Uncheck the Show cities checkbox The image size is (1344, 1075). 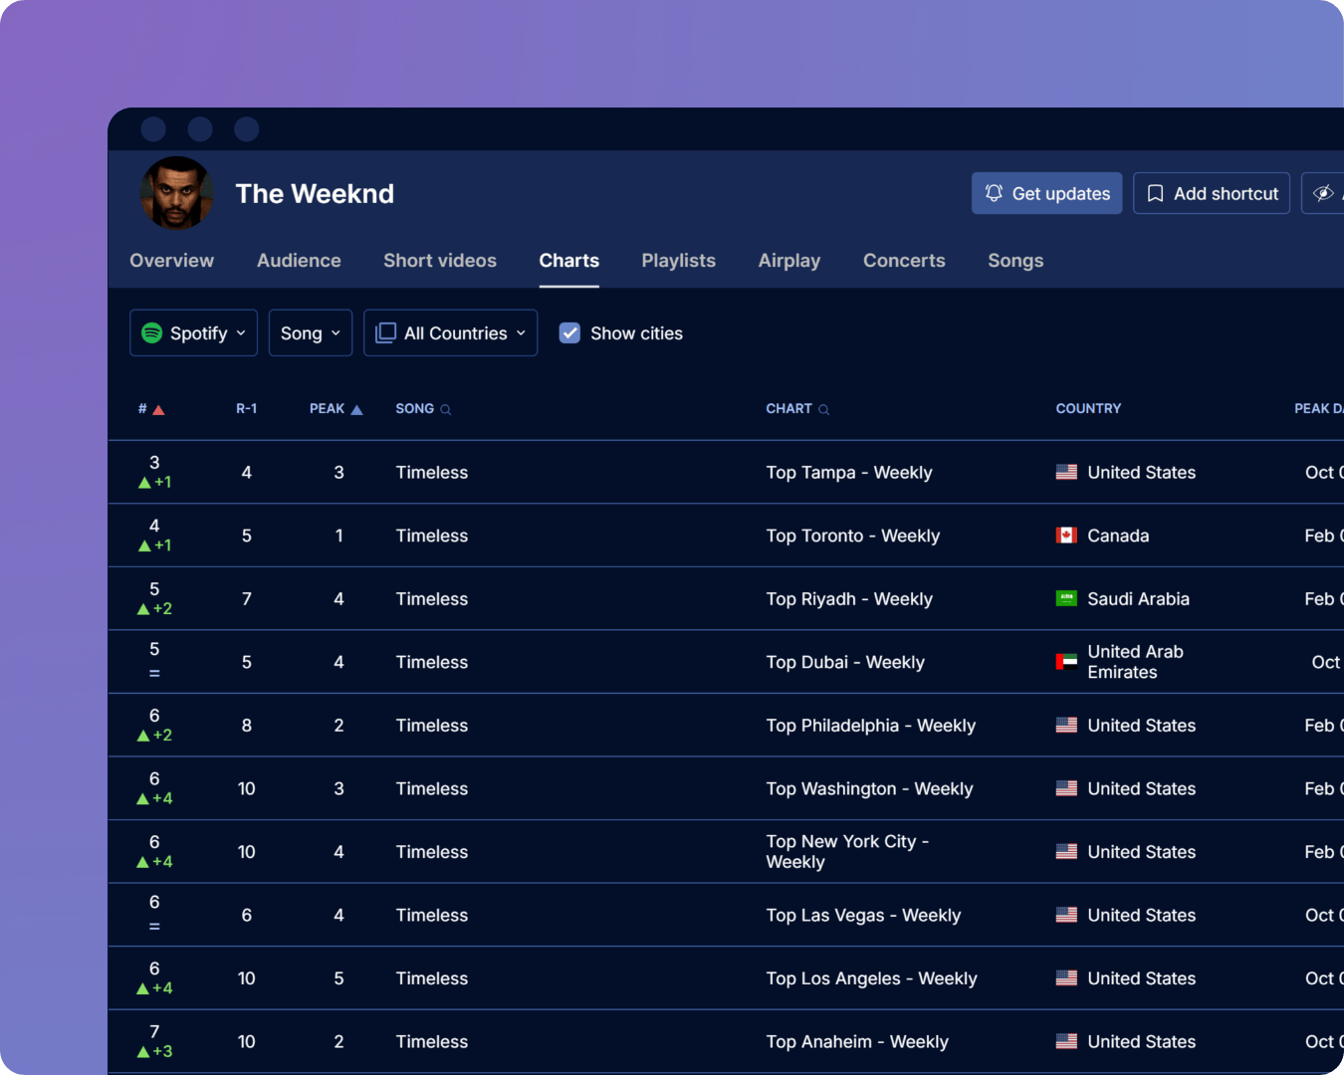point(569,333)
